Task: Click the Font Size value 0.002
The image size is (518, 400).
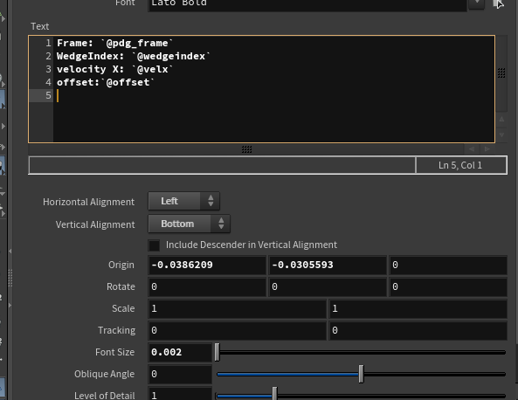Action: 180,352
